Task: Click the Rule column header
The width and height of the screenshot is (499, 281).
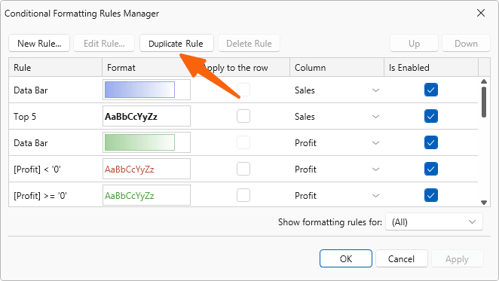Action: pos(55,68)
